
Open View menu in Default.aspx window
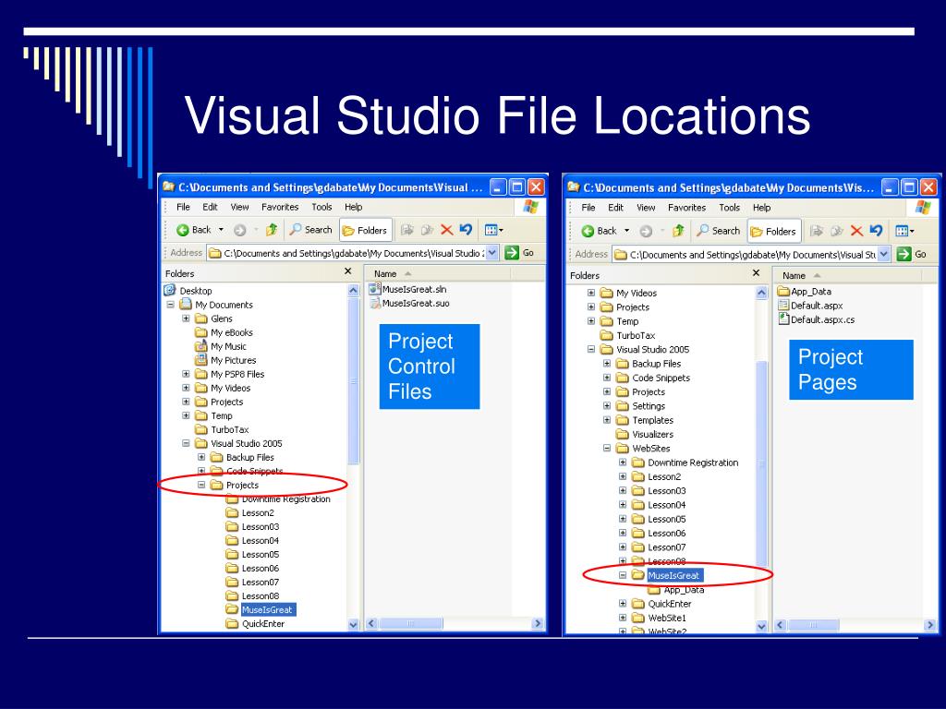646,208
